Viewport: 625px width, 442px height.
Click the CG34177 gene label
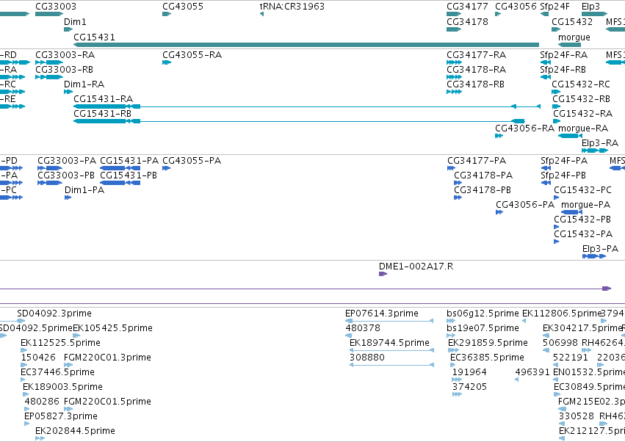467,7
